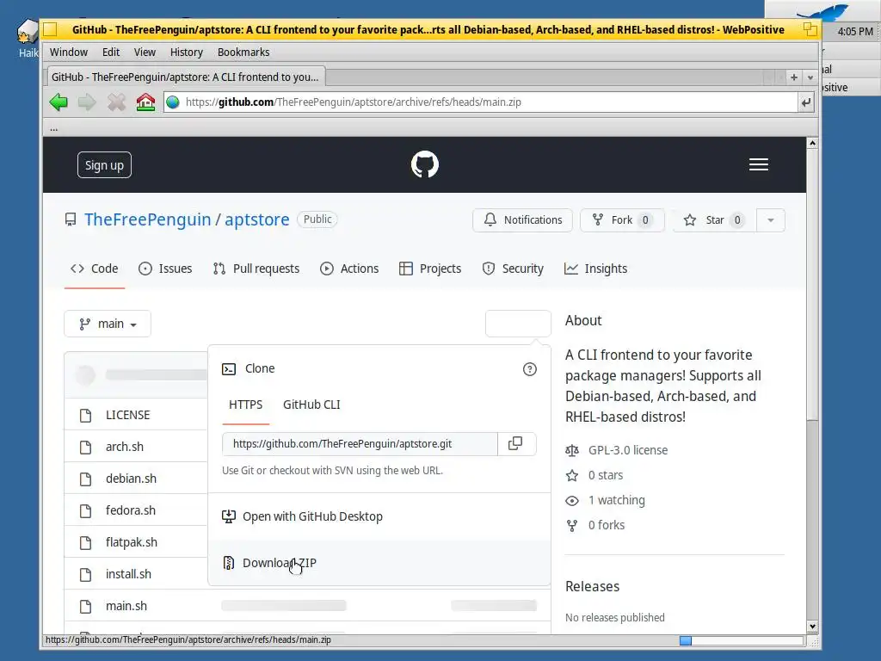881x661 pixels.
Task: Open TheFreePenguin user profile link
Action: pyautogui.click(x=148, y=219)
